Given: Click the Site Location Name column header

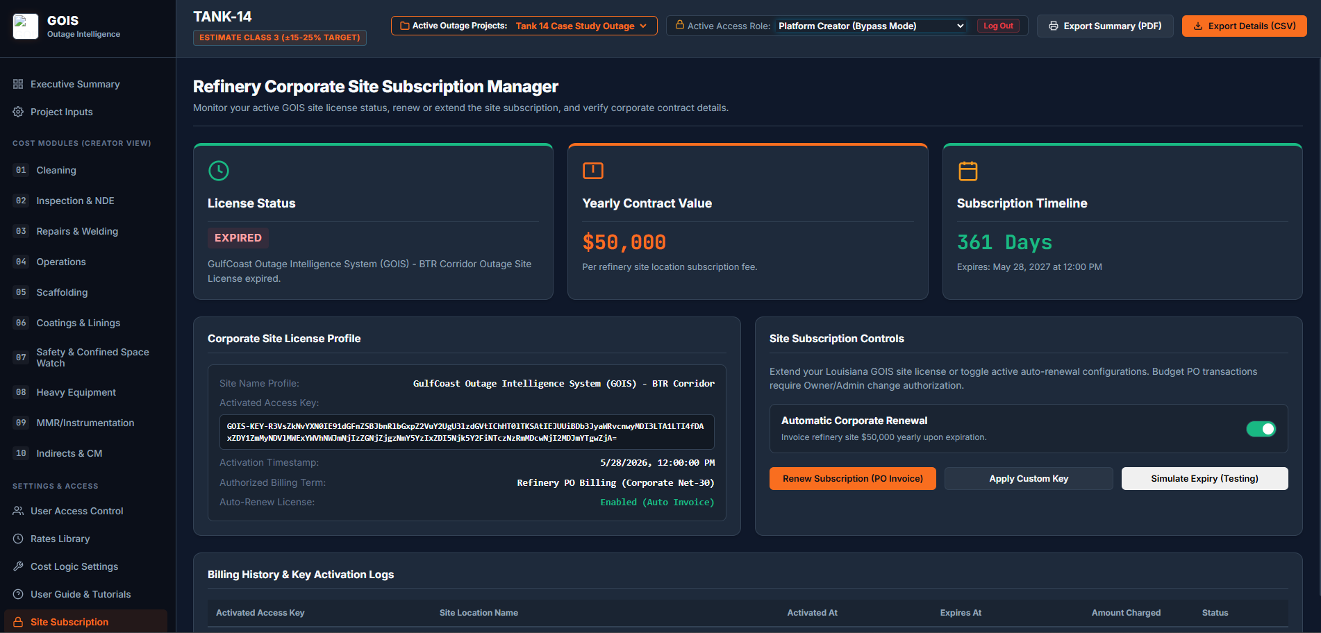Looking at the screenshot, I should pos(479,613).
